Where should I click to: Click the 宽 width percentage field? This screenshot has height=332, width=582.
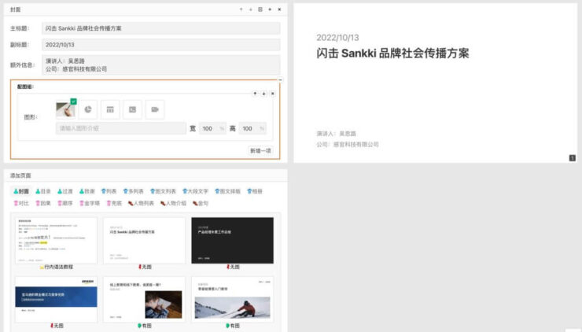pos(212,128)
